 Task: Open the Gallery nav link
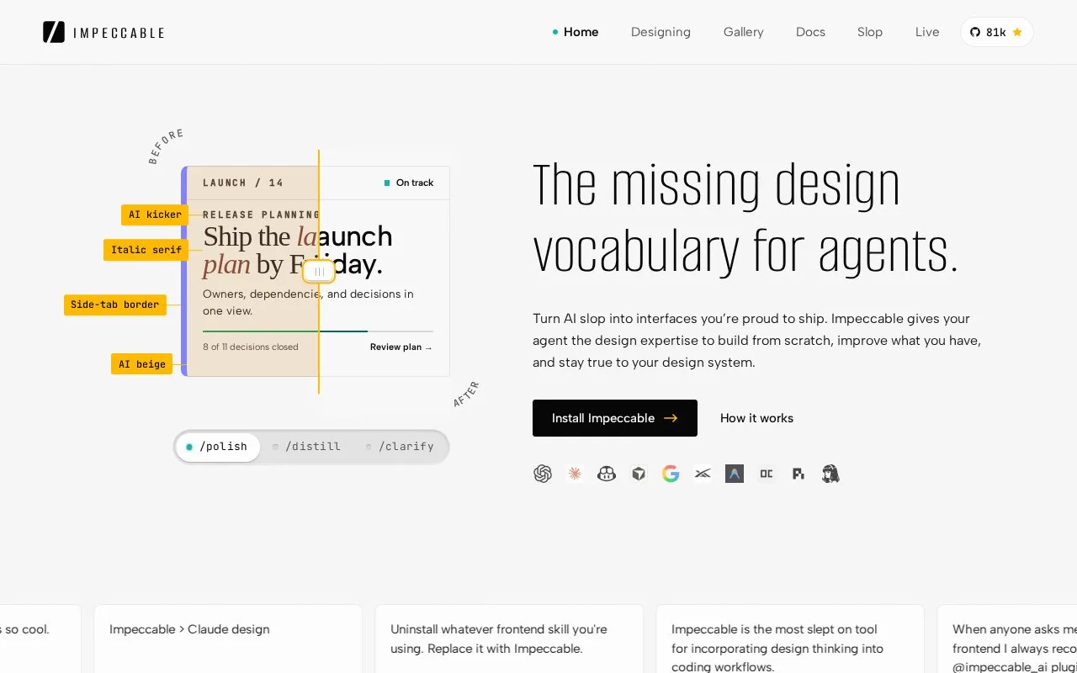(x=744, y=32)
